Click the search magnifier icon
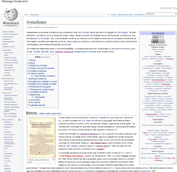The image size is (177, 172). pos(175,14)
